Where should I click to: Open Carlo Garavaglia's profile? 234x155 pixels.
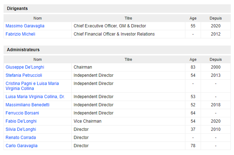coord(21,146)
